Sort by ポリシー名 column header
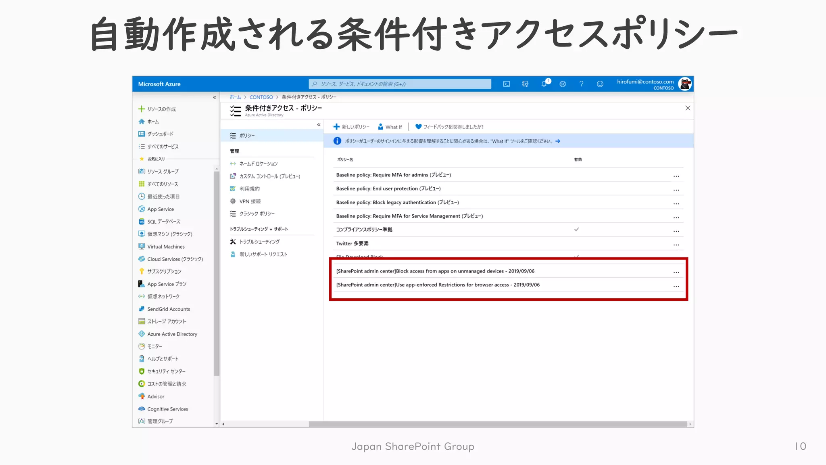The image size is (826, 465). [x=345, y=160]
